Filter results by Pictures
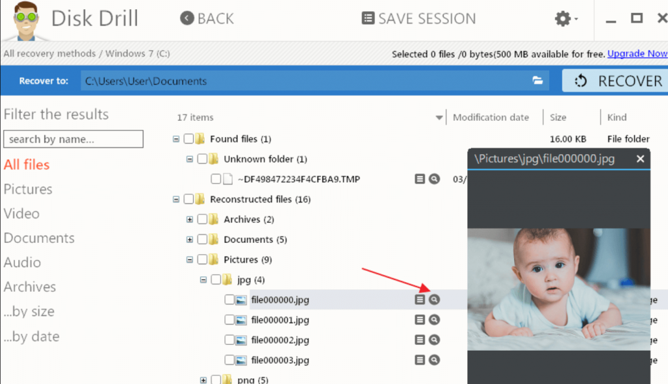668x384 pixels. (x=28, y=189)
